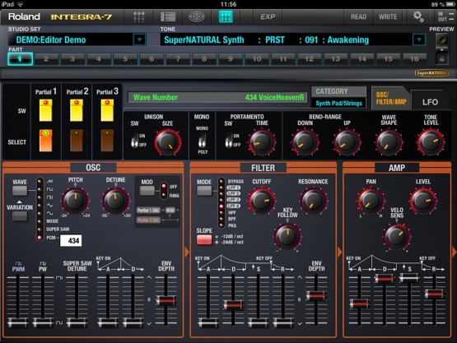Click the PORTAMENTO TIME knob
Screen dimensions: 457x343
[261, 142]
